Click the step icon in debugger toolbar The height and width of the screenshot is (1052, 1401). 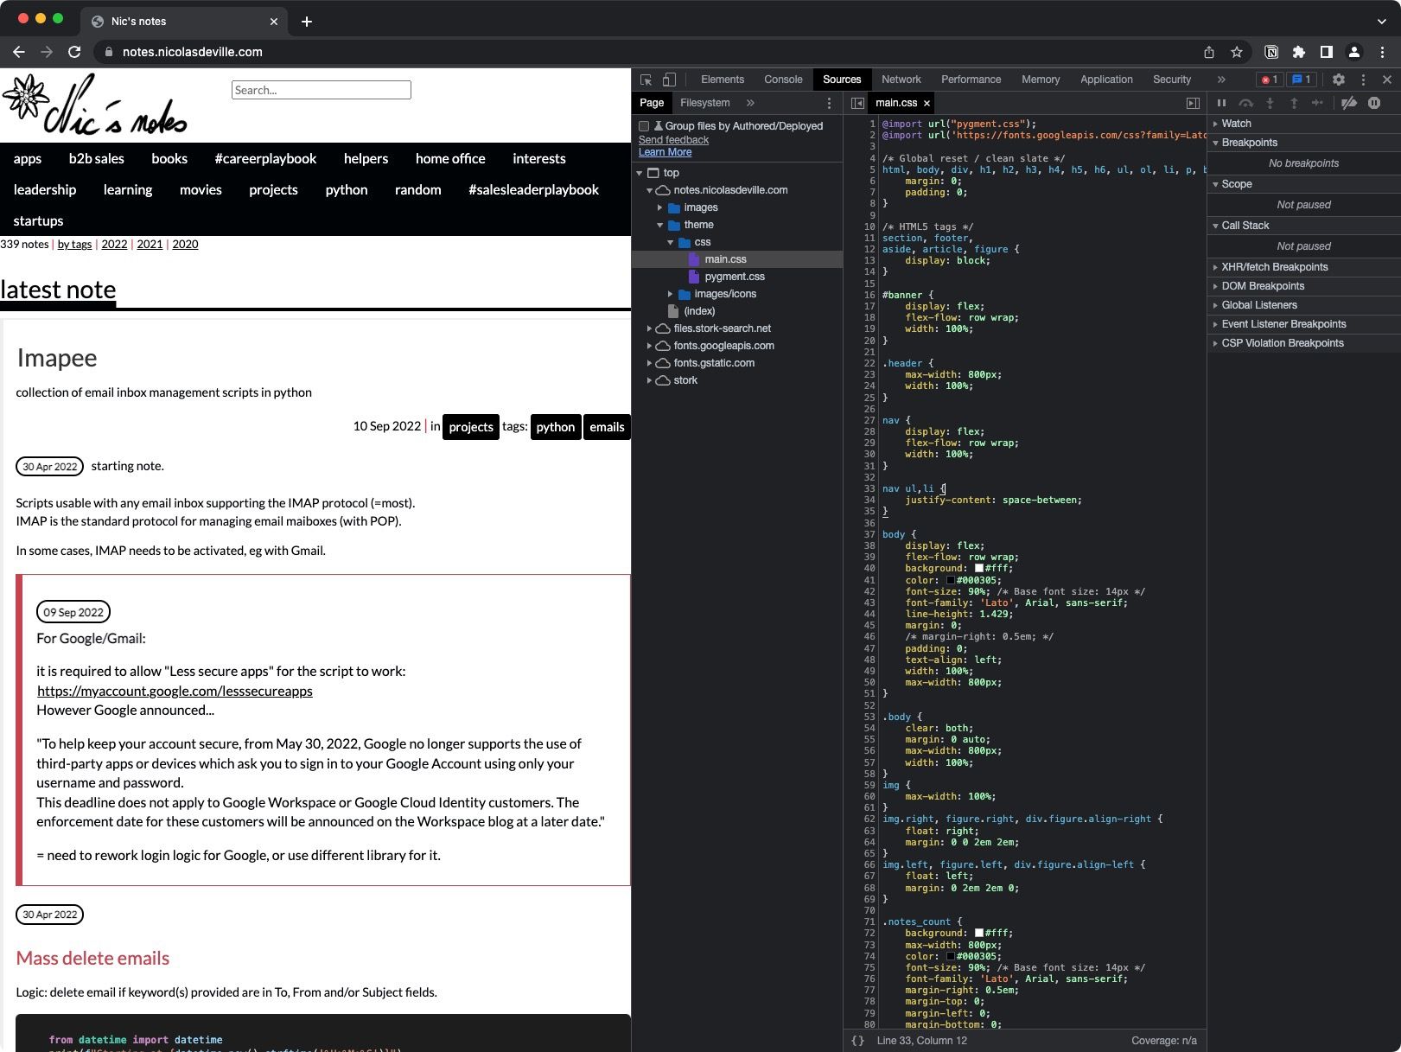(1318, 103)
